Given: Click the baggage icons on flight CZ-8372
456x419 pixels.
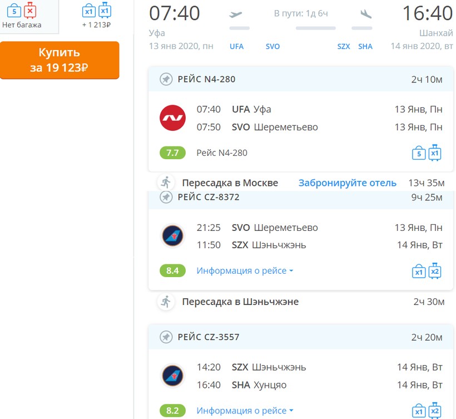Looking at the screenshot, I should point(427,271).
